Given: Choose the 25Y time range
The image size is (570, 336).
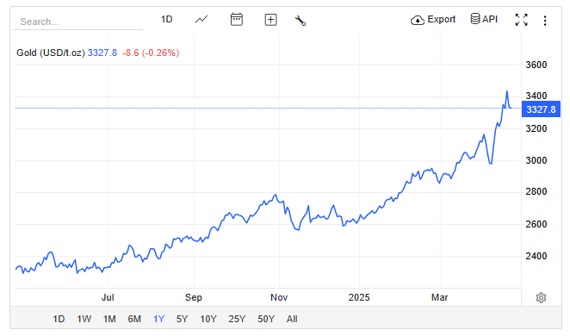Looking at the screenshot, I should click(x=237, y=319).
